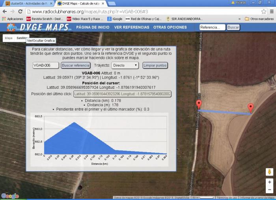This screenshot has height=200, width=276.
Task: Switch map to Satélite view
Action: point(21,38)
